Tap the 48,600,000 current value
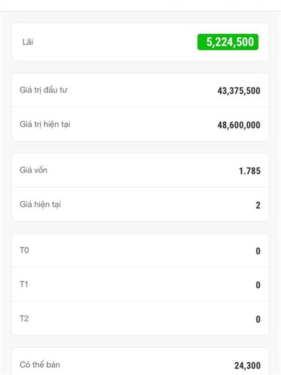 tap(239, 125)
